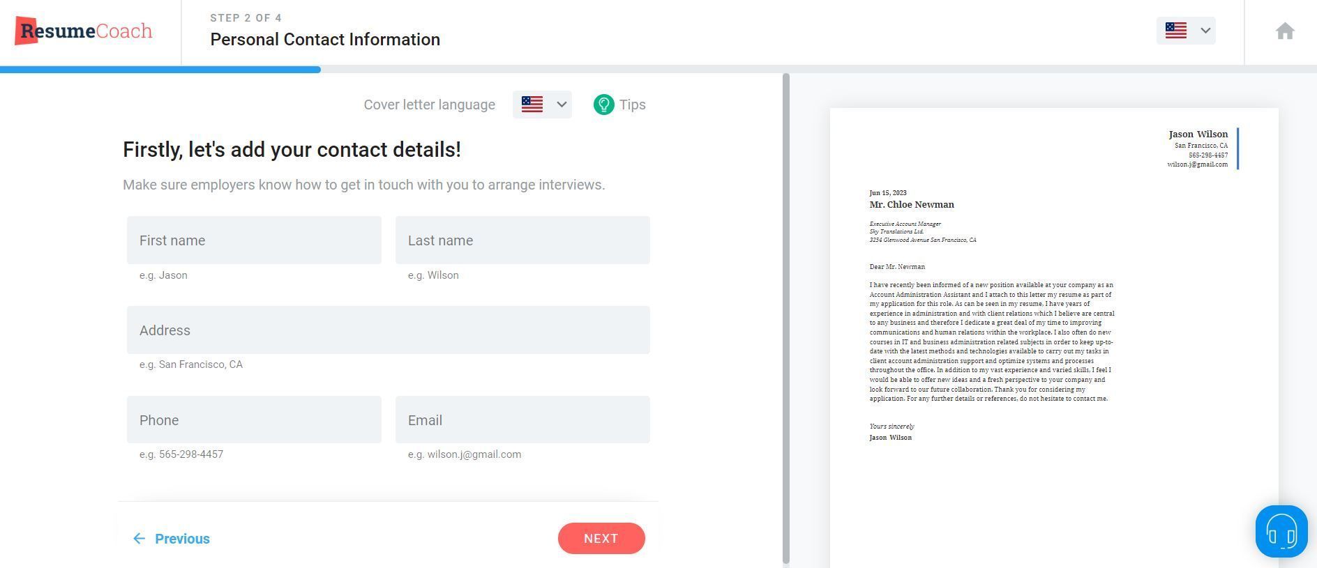Click the US flag in the header
The width and height of the screenshot is (1317, 568).
point(1175,31)
